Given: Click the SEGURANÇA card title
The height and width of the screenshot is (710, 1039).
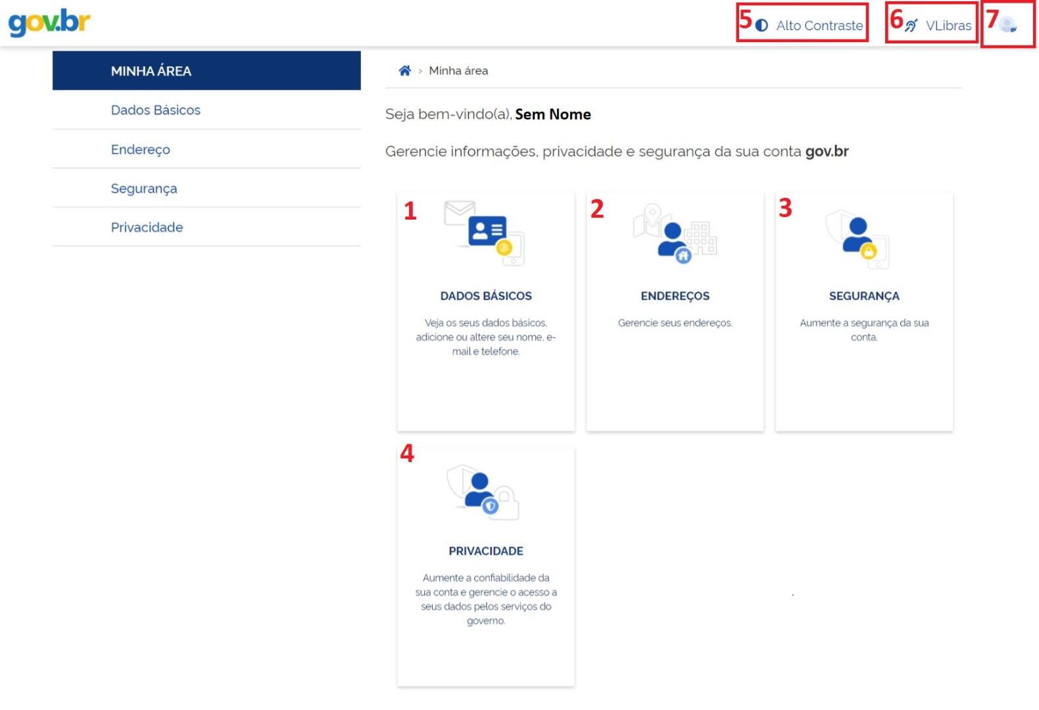Looking at the screenshot, I should point(863,296).
